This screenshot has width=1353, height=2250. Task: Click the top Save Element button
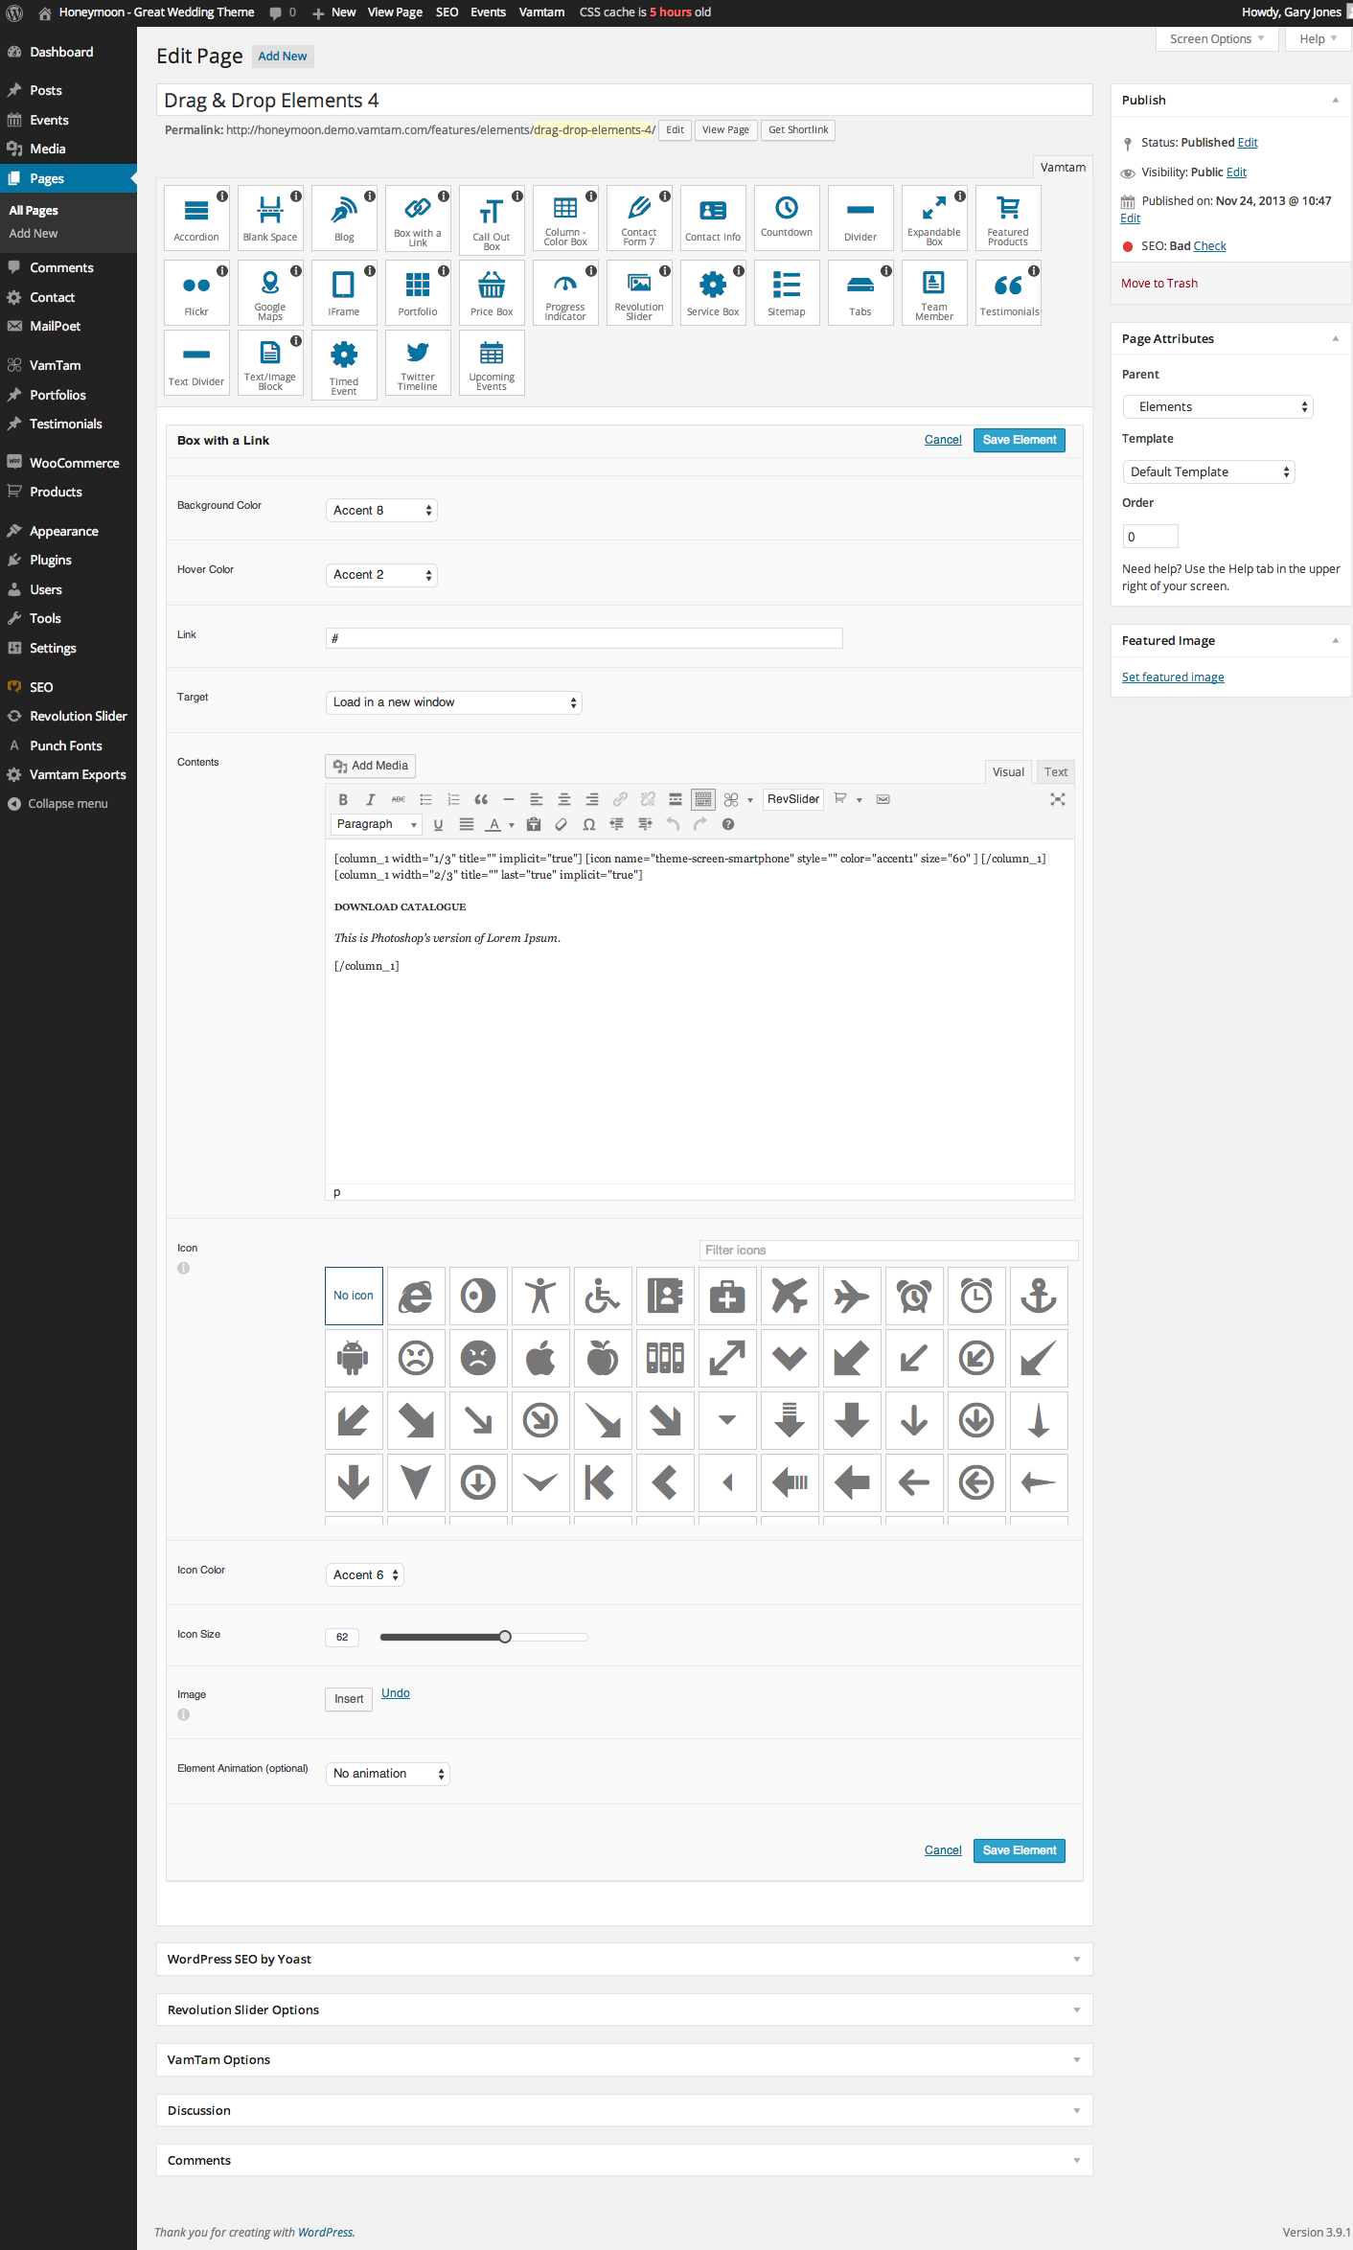tap(1019, 440)
